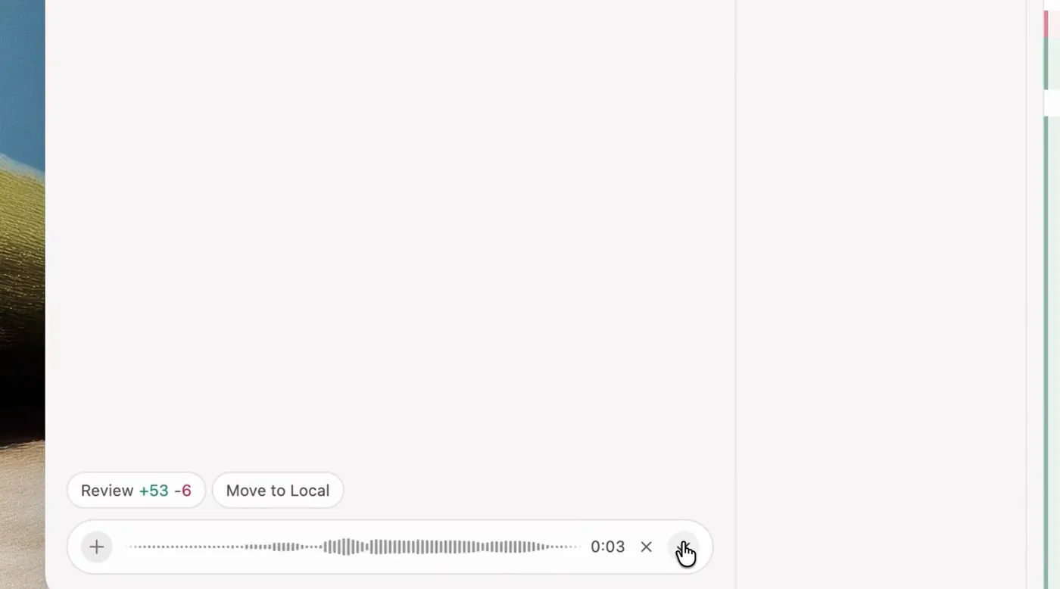Click the green +53 additions count
Screen dimensions: 1060x589
click(154, 491)
